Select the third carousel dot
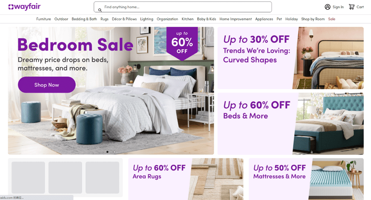The width and height of the screenshot is (371, 200). pyautogui.click(x=115, y=152)
